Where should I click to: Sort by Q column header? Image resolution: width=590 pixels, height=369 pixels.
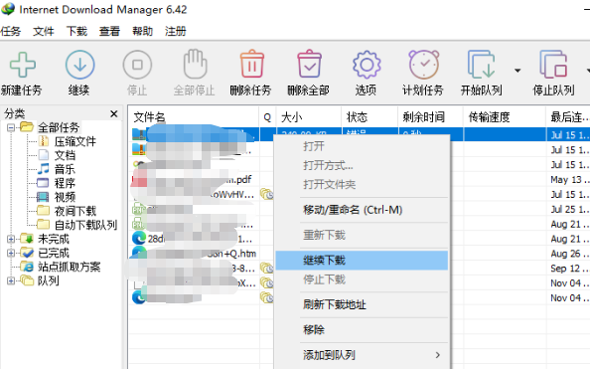[x=267, y=117]
